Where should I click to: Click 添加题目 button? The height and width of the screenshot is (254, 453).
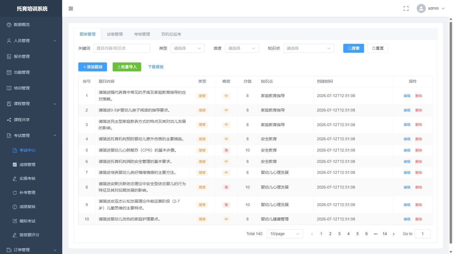(93, 67)
